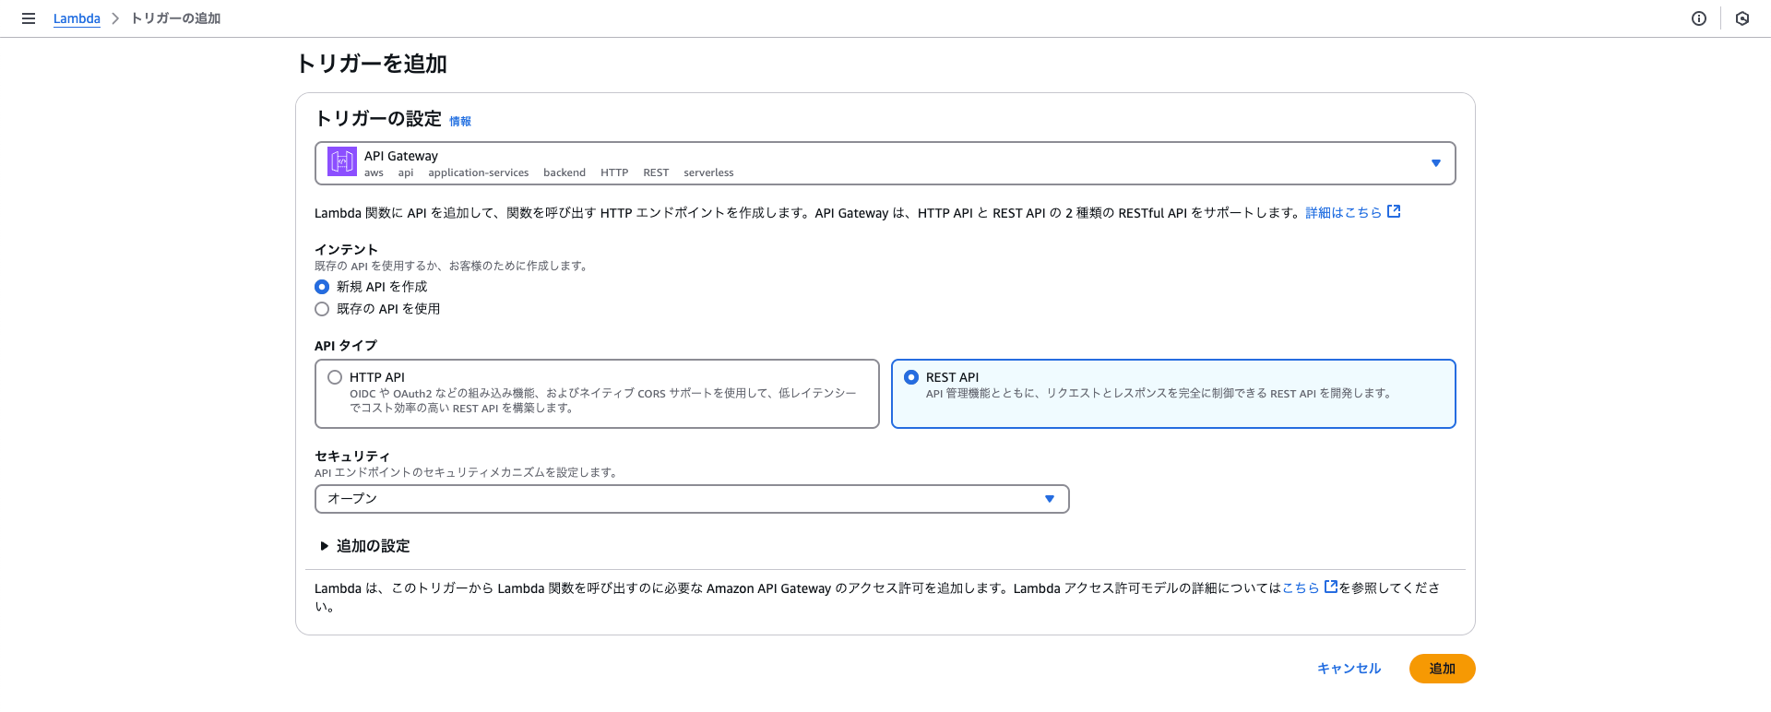The image size is (1771, 712).
Task: Click the purple API Gateway service icon
Action: (x=342, y=162)
